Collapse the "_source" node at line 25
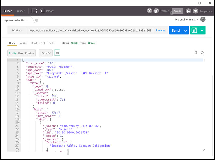The image size is (215, 160). (20, 139)
